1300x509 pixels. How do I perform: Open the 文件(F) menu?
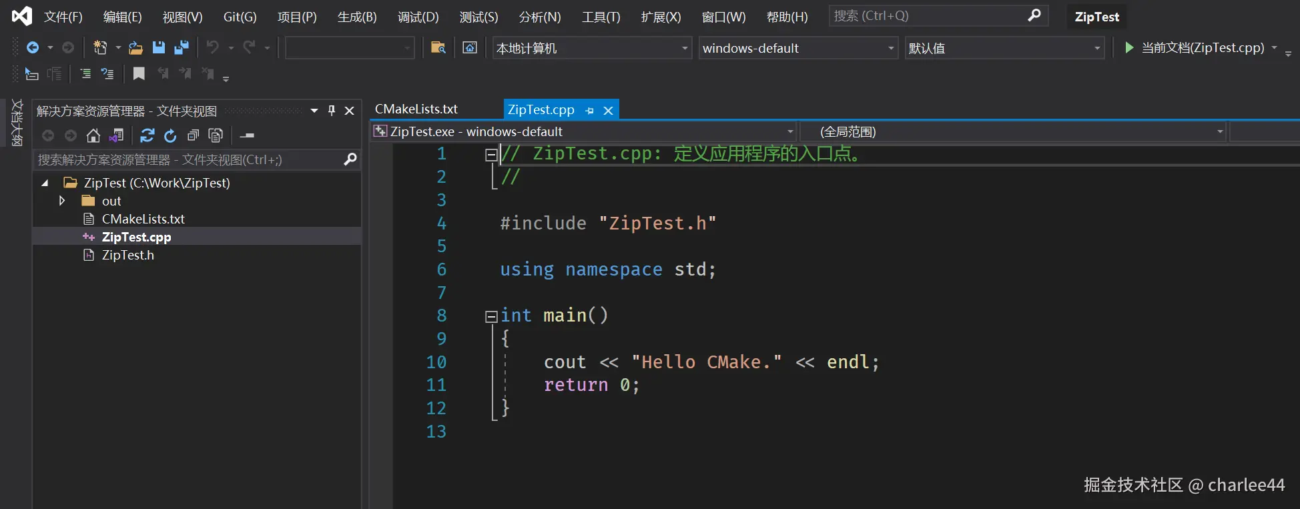(63, 17)
